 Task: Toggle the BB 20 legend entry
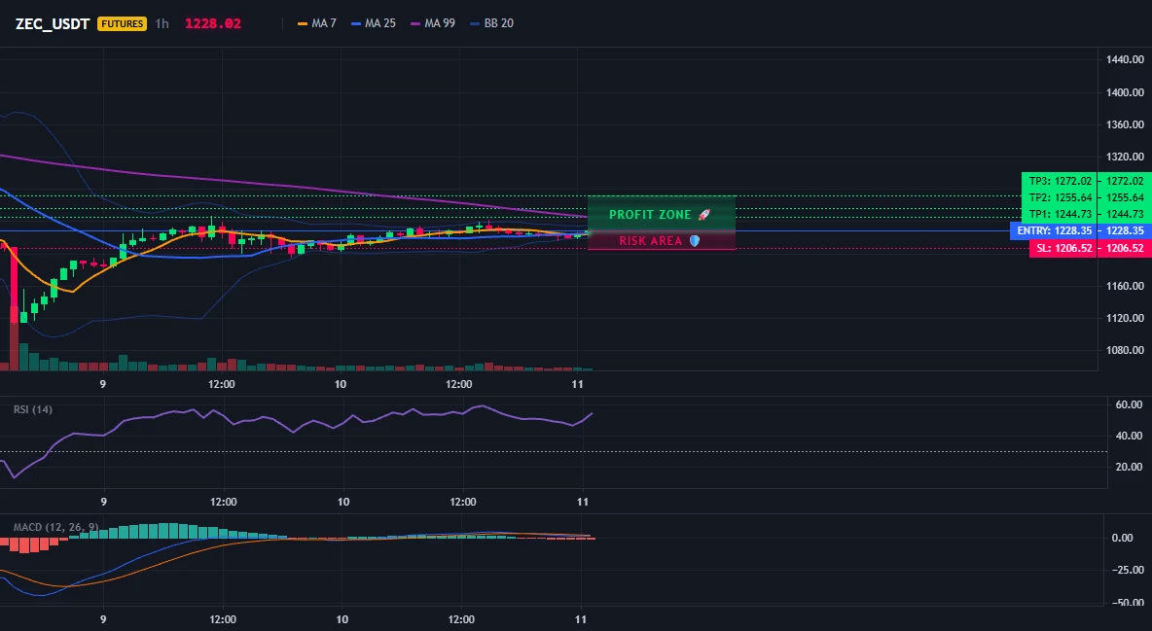point(491,23)
